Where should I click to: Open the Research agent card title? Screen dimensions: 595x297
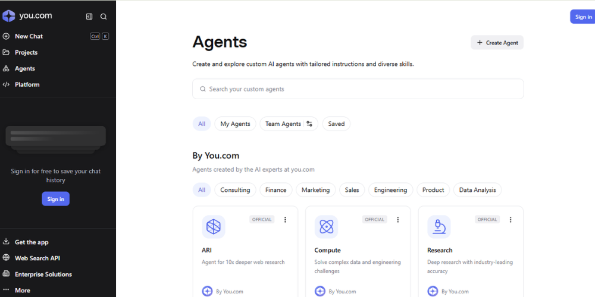(440, 251)
